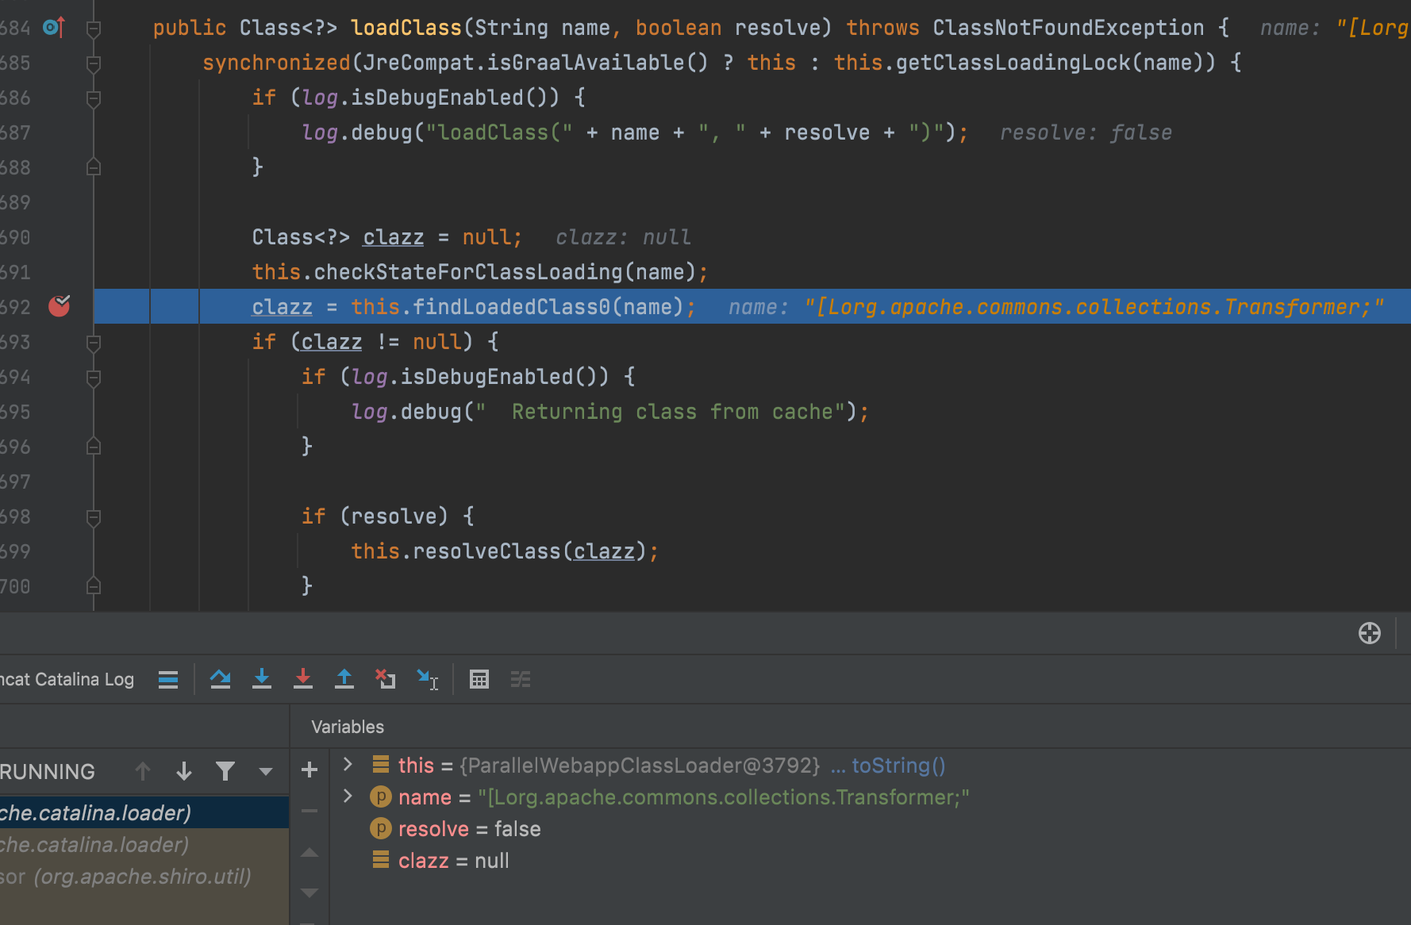Select the second catalina.loader stack frame
The width and height of the screenshot is (1411, 925).
point(144,845)
